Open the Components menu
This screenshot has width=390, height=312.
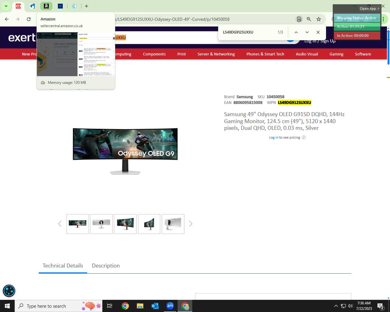(154, 54)
